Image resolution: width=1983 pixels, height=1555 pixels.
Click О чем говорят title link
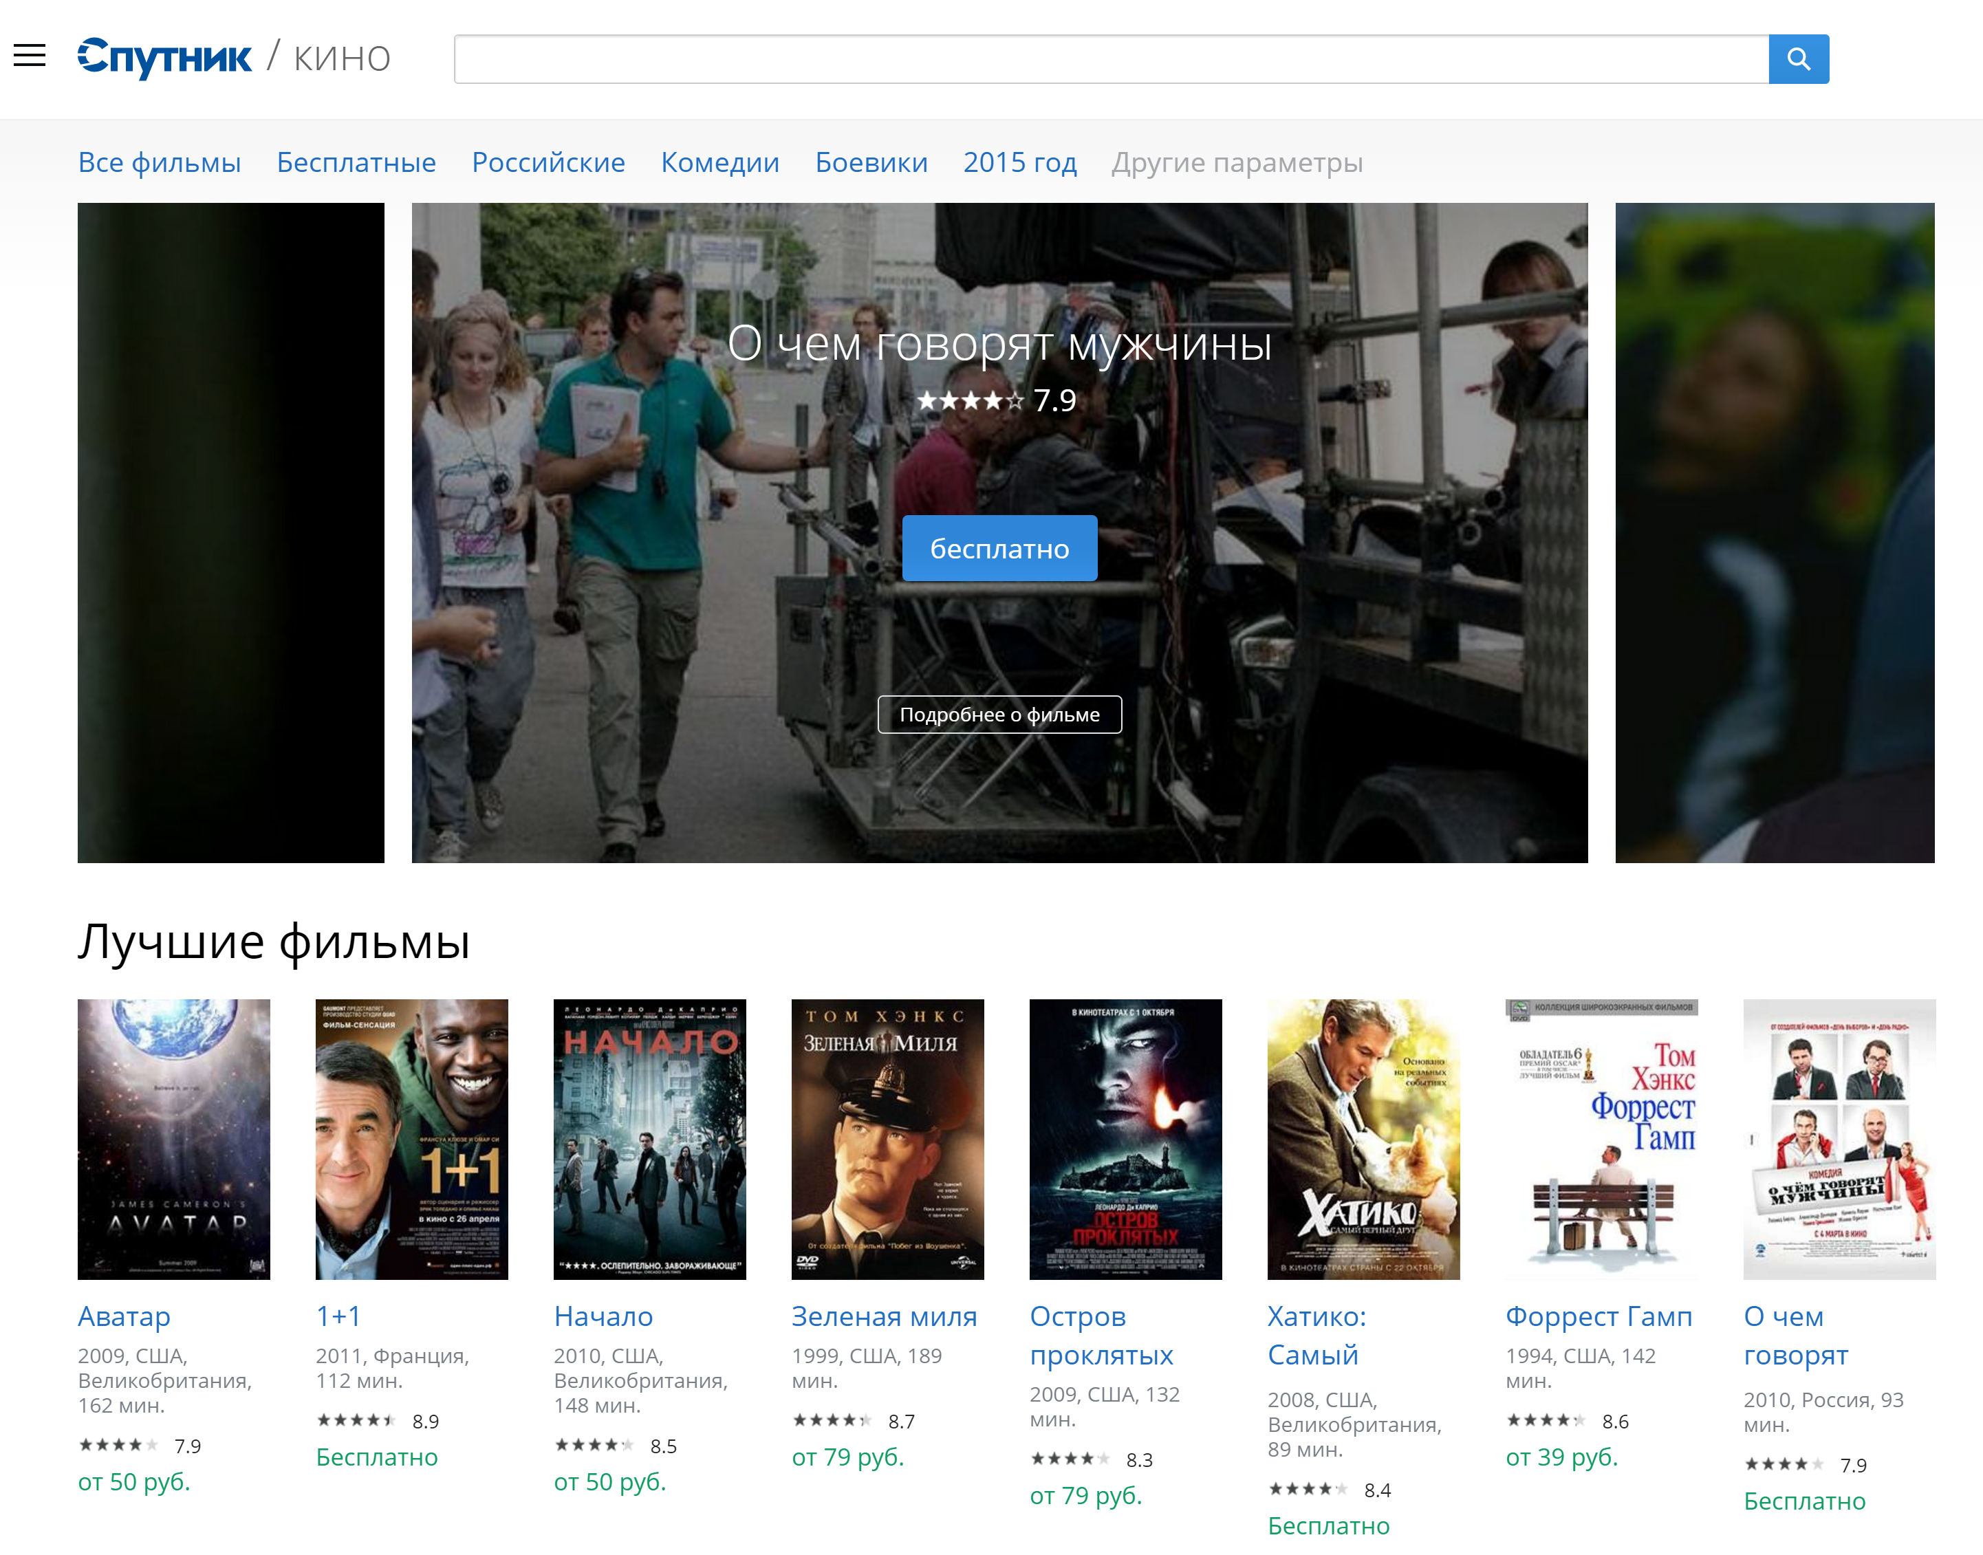(x=1795, y=1336)
